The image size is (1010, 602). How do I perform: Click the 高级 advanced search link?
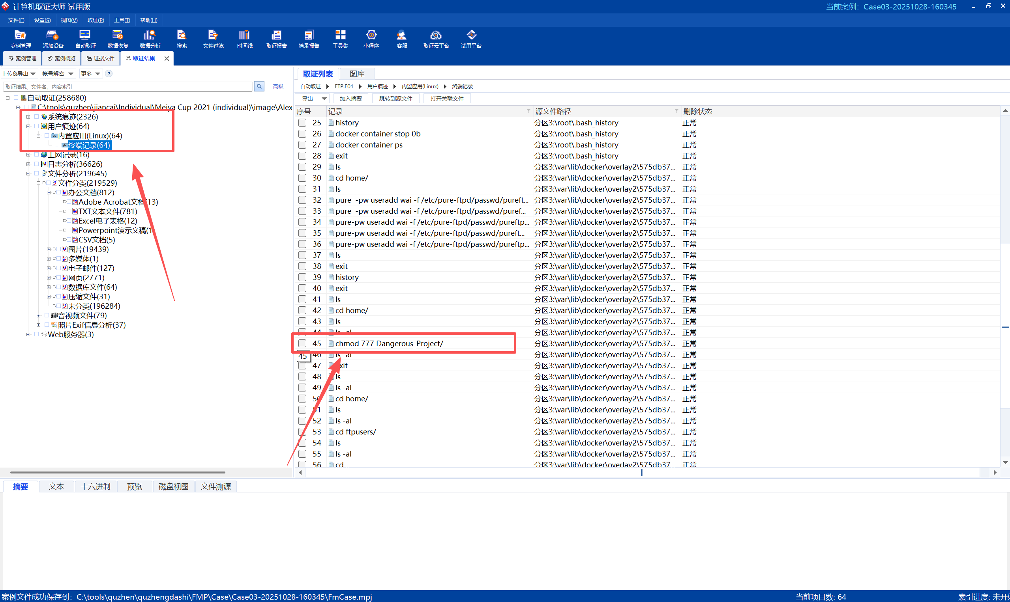[x=278, y=86]
